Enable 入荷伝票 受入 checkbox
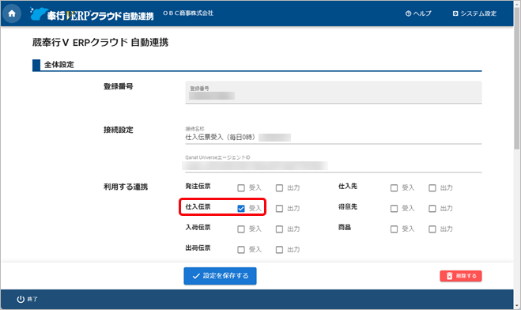521x310 pixels. [241, 229]
